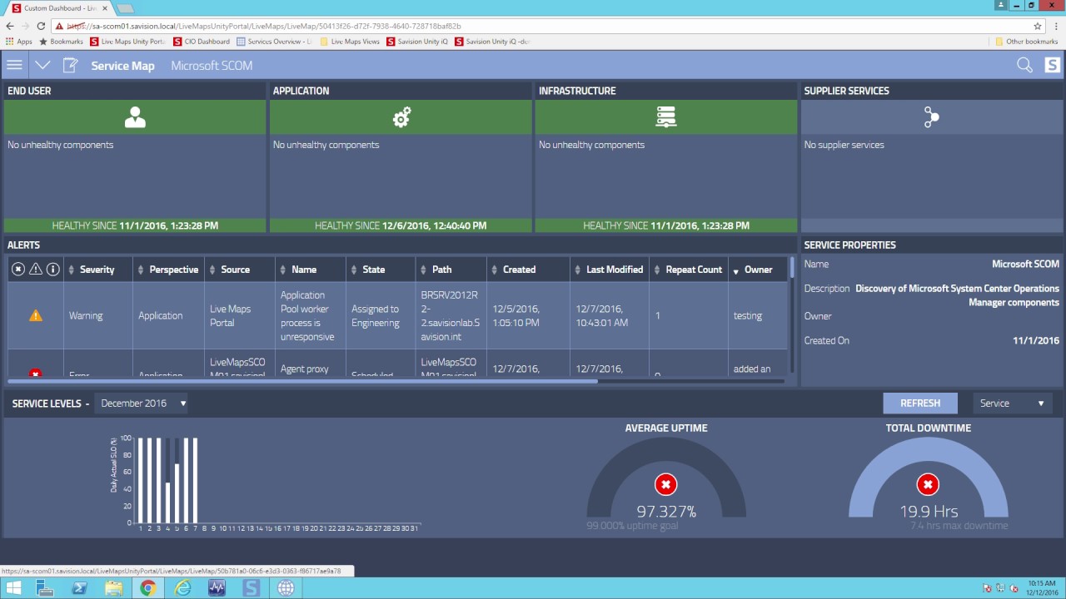Toggle the information alerts filter icon

[53, 270]
